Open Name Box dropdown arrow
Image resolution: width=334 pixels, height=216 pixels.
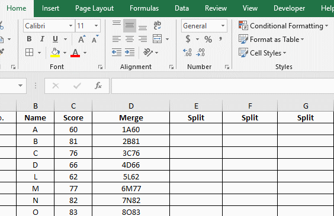pos(20,86)
